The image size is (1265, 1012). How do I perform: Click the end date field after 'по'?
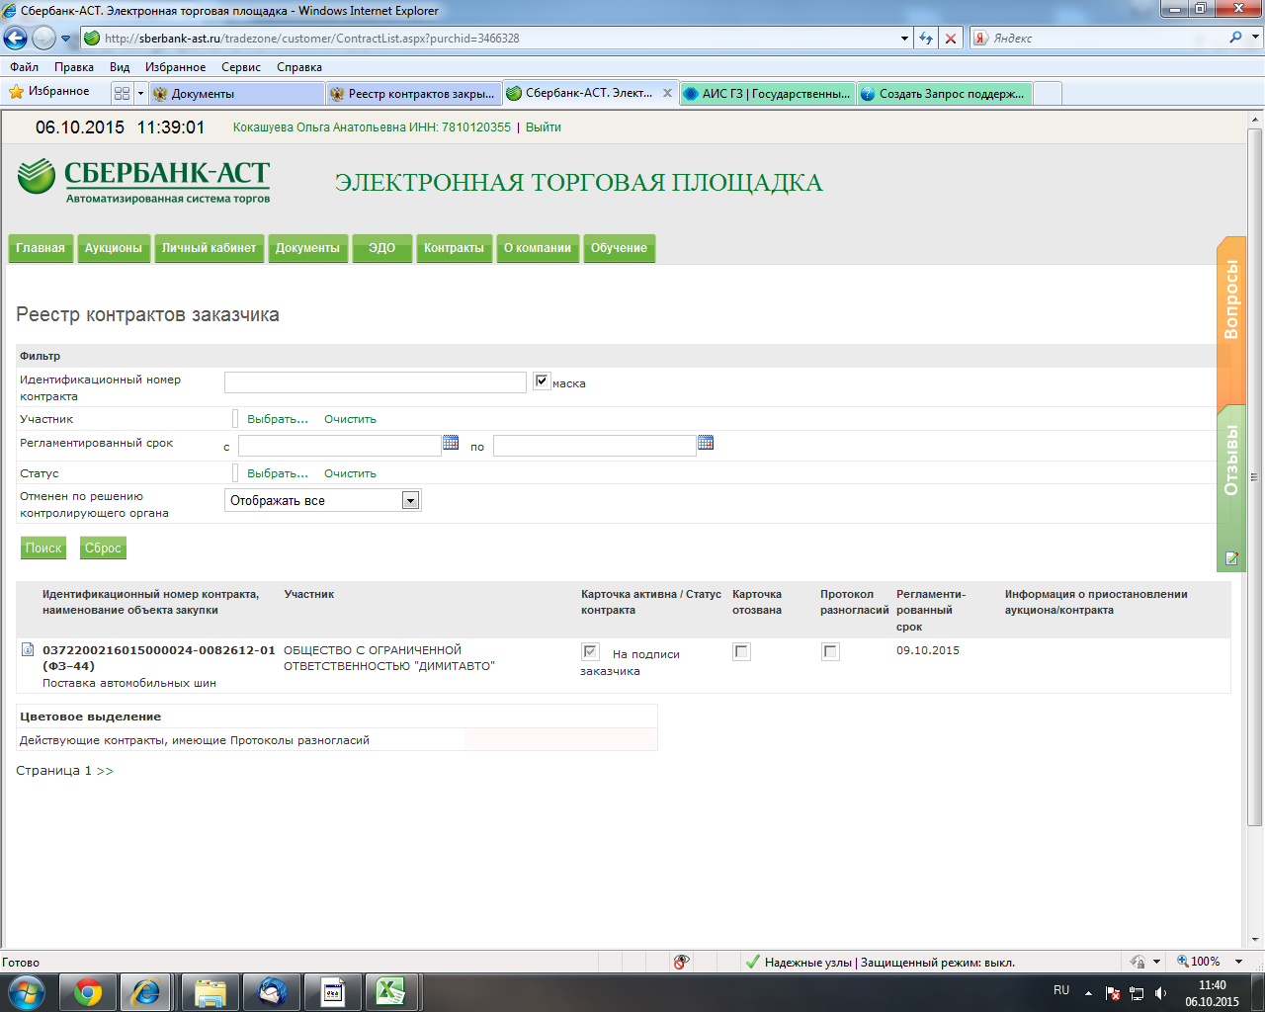click(595, 446)
